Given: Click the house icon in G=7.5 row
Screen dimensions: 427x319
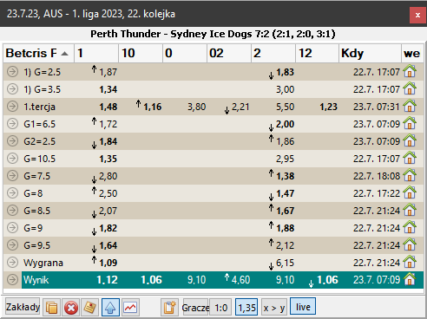Looking at the screenshot, I should pos(410,175).
